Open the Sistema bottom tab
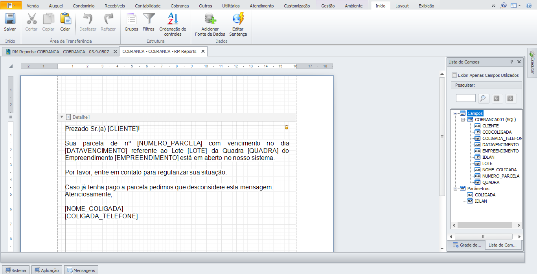The image size is (537, 274). point(16,270)
